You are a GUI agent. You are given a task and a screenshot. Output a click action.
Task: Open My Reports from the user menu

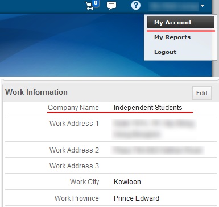[x=172, y=37]
